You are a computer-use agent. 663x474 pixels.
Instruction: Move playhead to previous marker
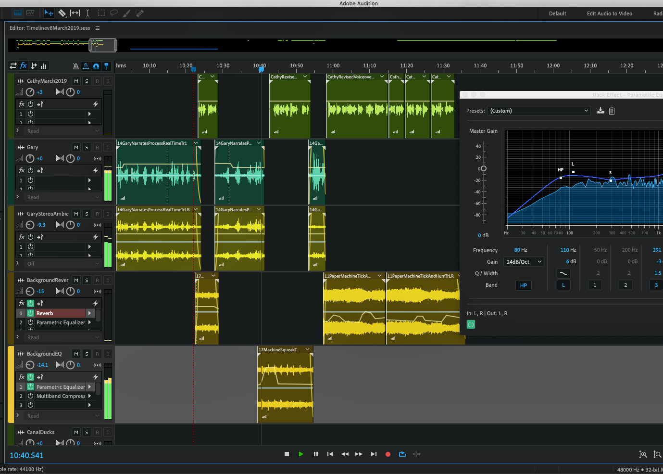(330, 454)
